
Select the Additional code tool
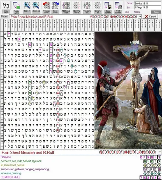[x=66, y=7]
